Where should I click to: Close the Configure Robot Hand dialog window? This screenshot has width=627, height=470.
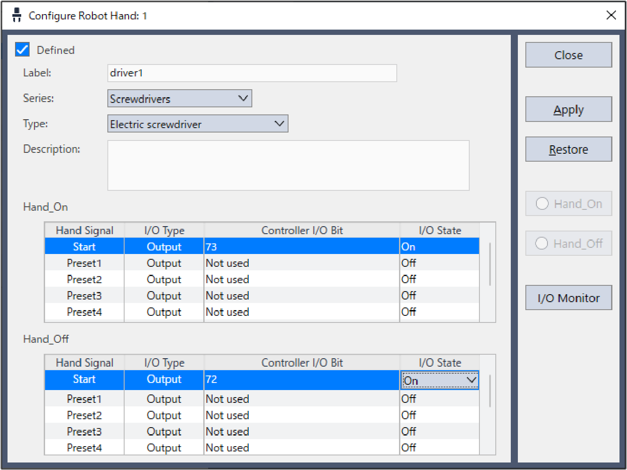[x=611, y=15]
